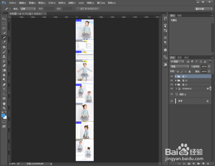Select the Hand tool
The image size is (215, 166).
pos(4,103)
